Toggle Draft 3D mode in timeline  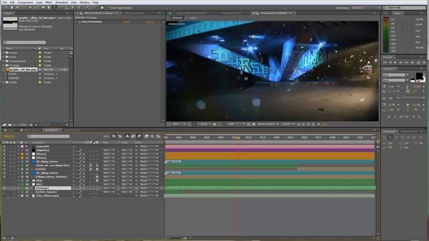pos(120,136)
